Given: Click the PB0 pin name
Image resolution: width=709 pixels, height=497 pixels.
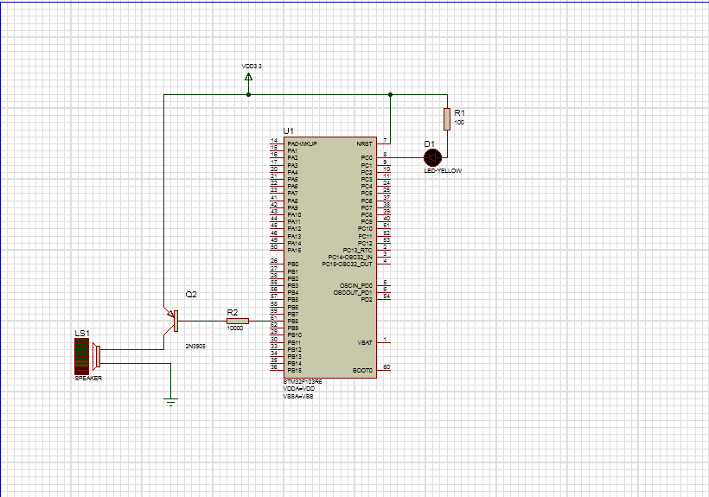Looking at the screenshot, I should tap(293, 264).
